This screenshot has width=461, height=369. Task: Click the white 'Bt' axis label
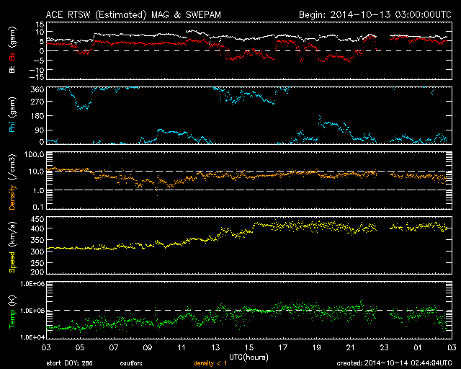click(x=12, y=69)
